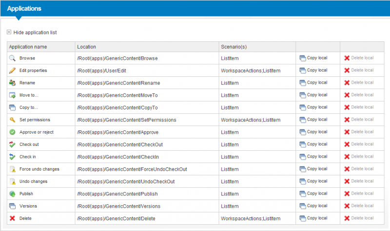This screenshot has width=390, height=231.
Task: Click the Rename row icon
Action: 12,83
